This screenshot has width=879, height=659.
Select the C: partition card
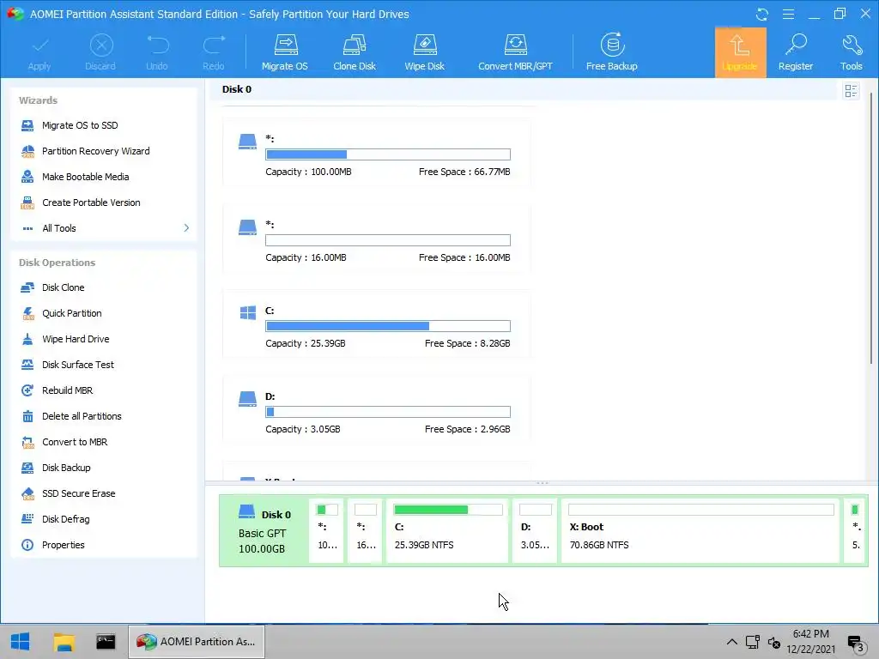376,324
